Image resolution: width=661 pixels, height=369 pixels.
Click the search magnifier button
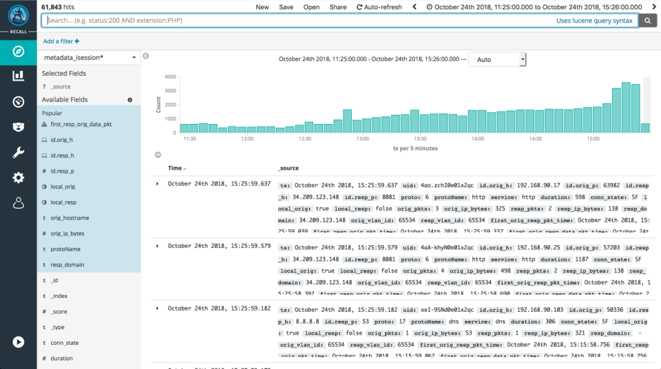click(x=647, y=20)
